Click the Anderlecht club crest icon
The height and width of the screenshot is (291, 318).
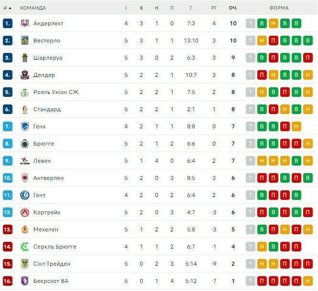[x=25, y=23]
